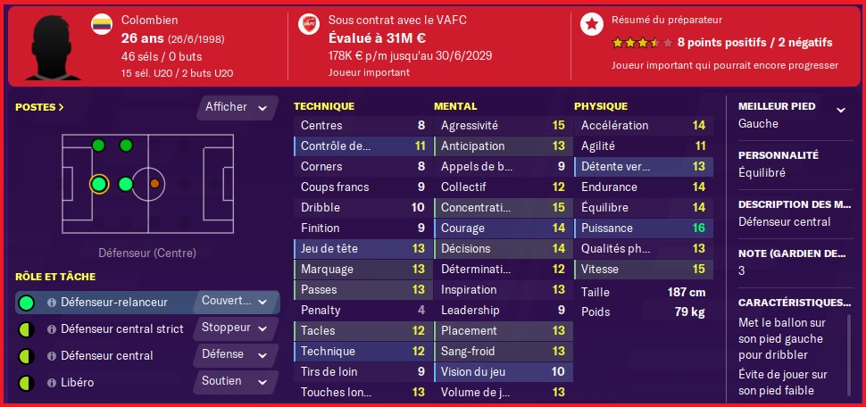Click the info icon beside Défenseur central
The image size is (866, 407).
[x=52, y=355]
